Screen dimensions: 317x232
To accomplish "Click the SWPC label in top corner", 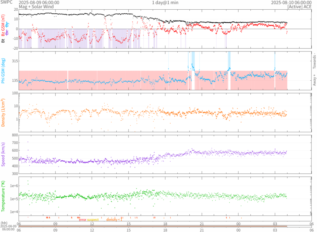I will (x=7, y=2).
